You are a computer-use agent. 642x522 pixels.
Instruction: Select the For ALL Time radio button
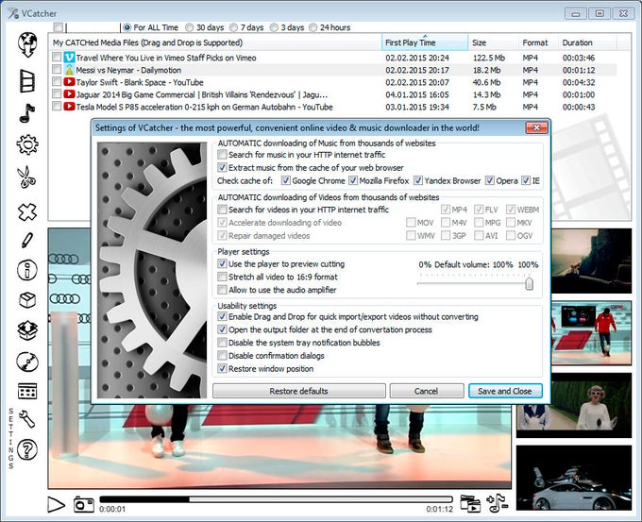(x=127, y=27)
